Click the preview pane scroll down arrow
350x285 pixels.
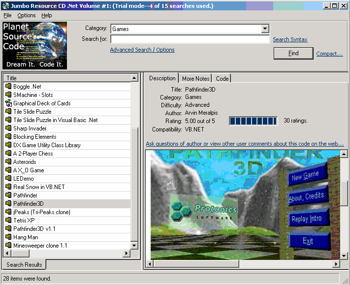point(344,256)
